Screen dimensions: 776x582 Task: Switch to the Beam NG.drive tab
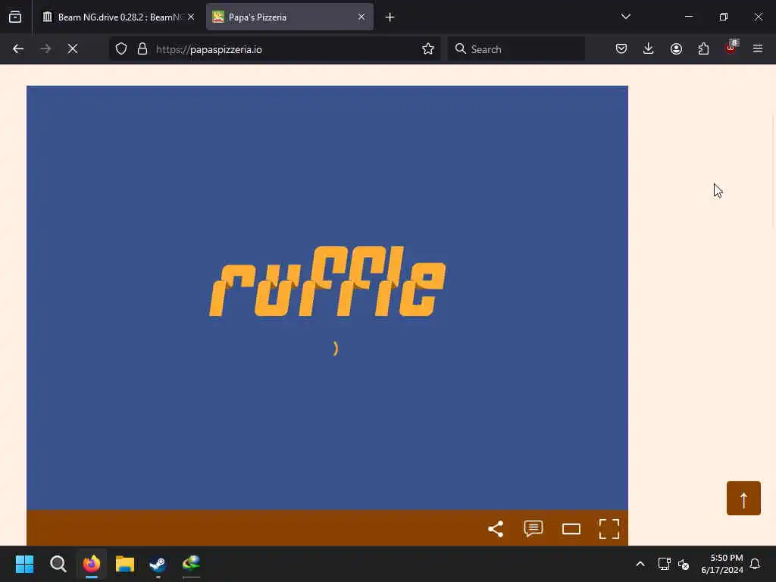(117, 17)
